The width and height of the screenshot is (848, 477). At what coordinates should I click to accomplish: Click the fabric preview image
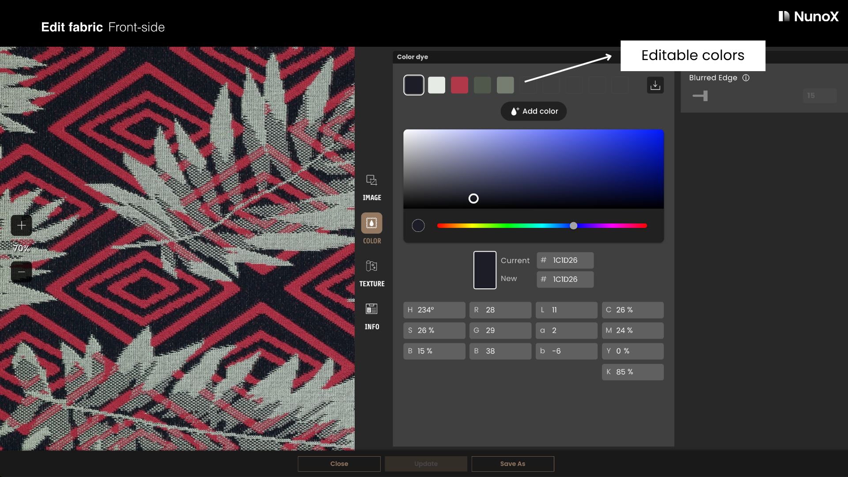(x=177, y=249)
